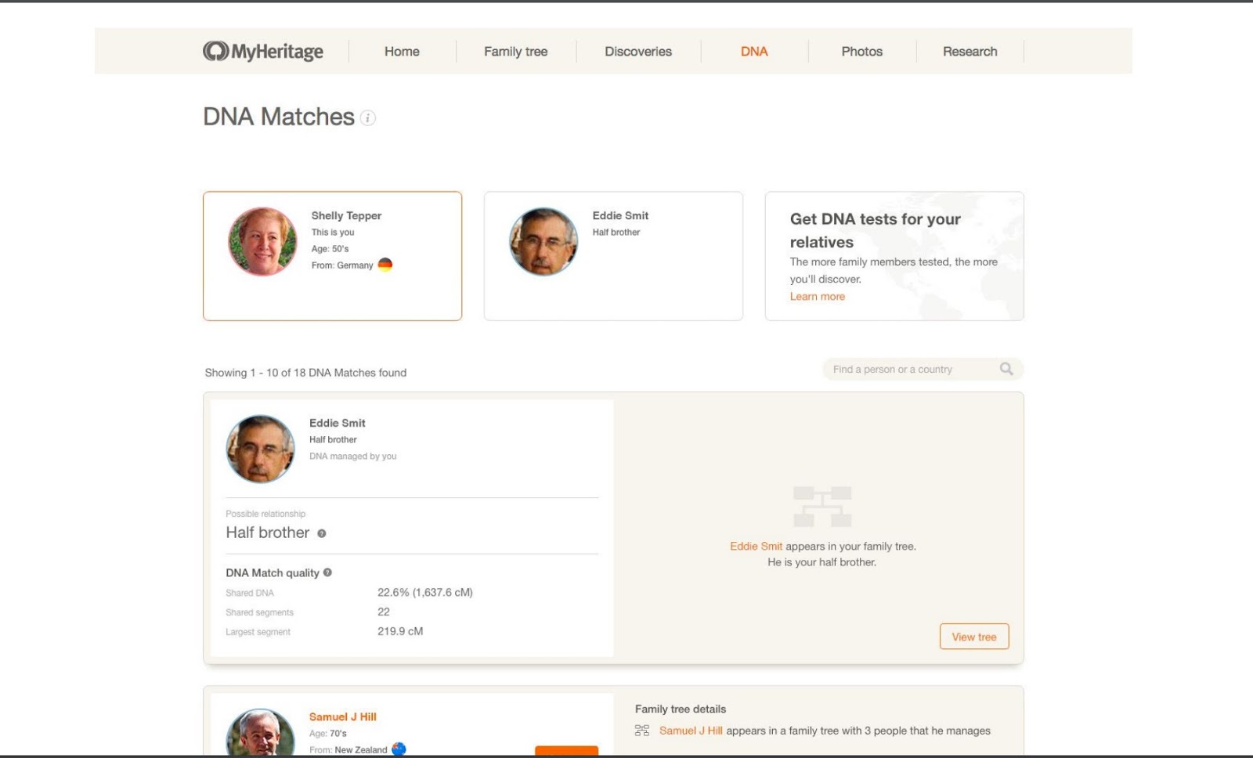Click the Germany flag icon
Viewport: 1253px width, 758px height.
click(385, 265)
